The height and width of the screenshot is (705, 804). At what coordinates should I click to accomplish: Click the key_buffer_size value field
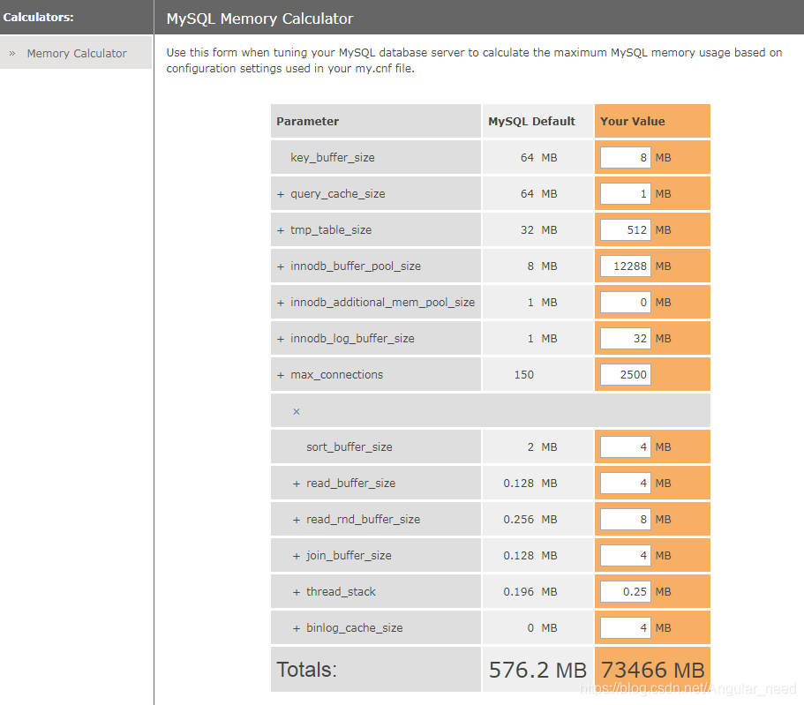tap(625, 157)
